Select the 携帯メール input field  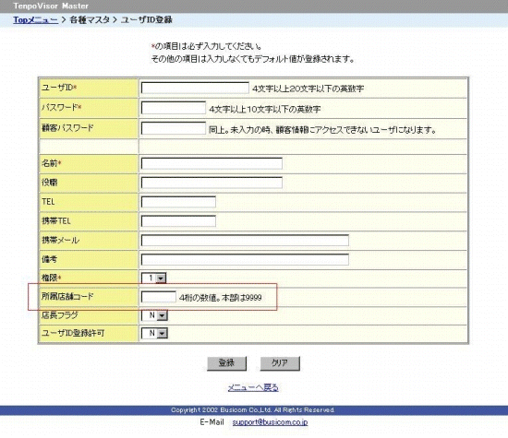pos(245,241)
